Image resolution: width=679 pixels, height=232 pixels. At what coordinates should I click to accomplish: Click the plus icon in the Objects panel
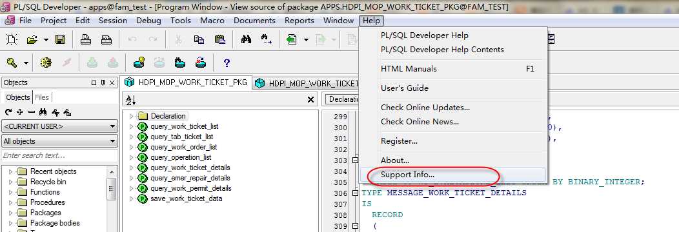click(19, 112)
